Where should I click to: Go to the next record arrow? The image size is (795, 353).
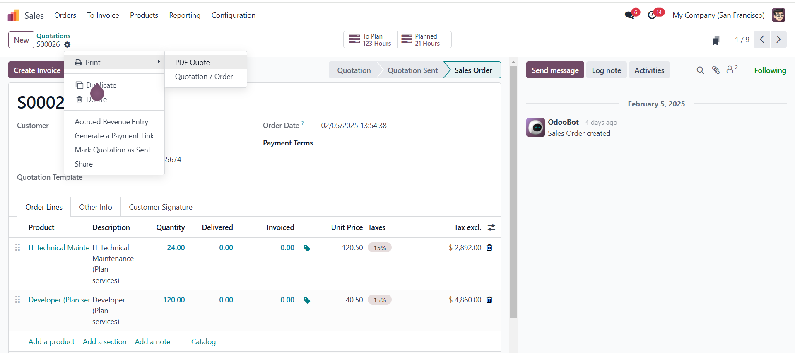pyautogui.click(x=778, y=40)
